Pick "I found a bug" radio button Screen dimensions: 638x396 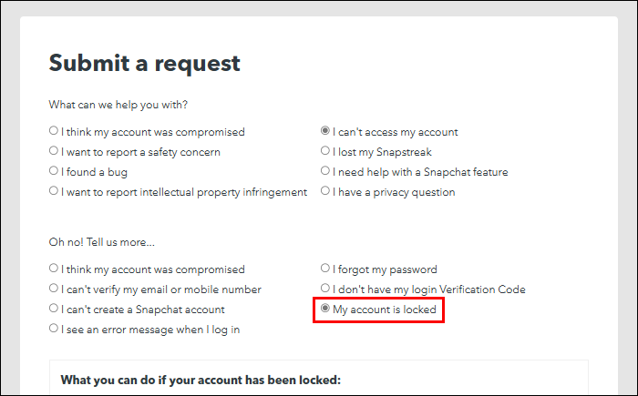pyautogui.click(x=54, y=171)
